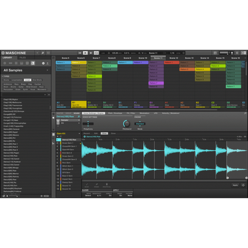Toggle the browser magnifier button in header
Image resolution: width=248 pixels, height=248 pixels.
point(43,53)
